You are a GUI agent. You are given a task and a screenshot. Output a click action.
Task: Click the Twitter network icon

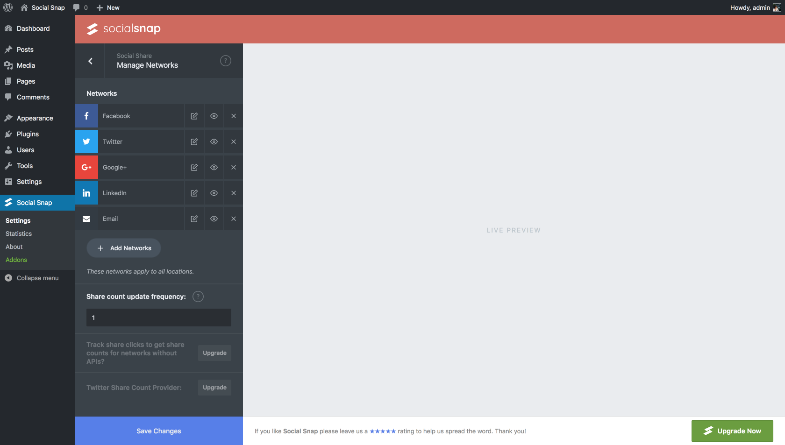click(86, 141)
